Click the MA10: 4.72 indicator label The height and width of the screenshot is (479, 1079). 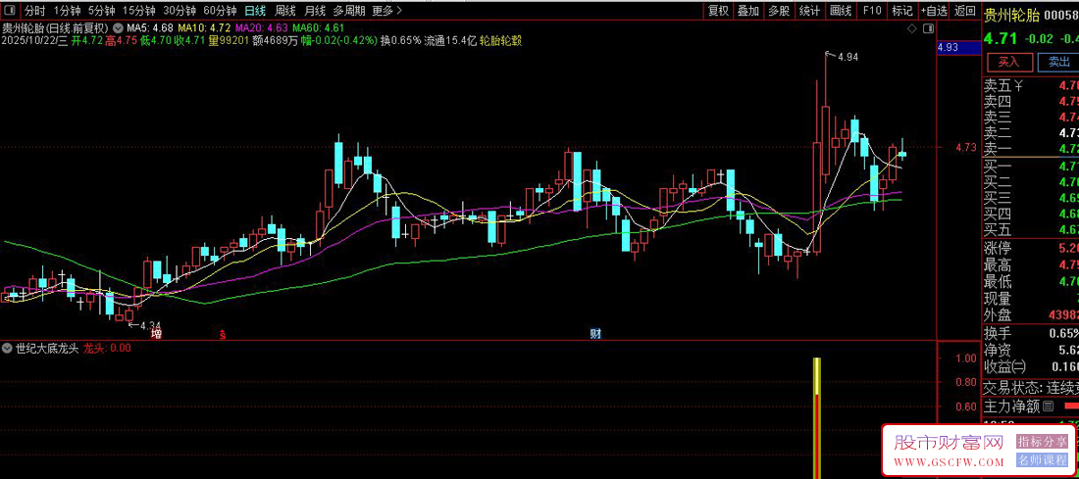[204, 28]
